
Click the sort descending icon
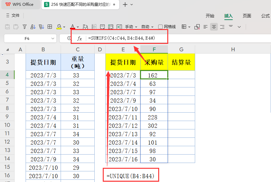[41, 27]
